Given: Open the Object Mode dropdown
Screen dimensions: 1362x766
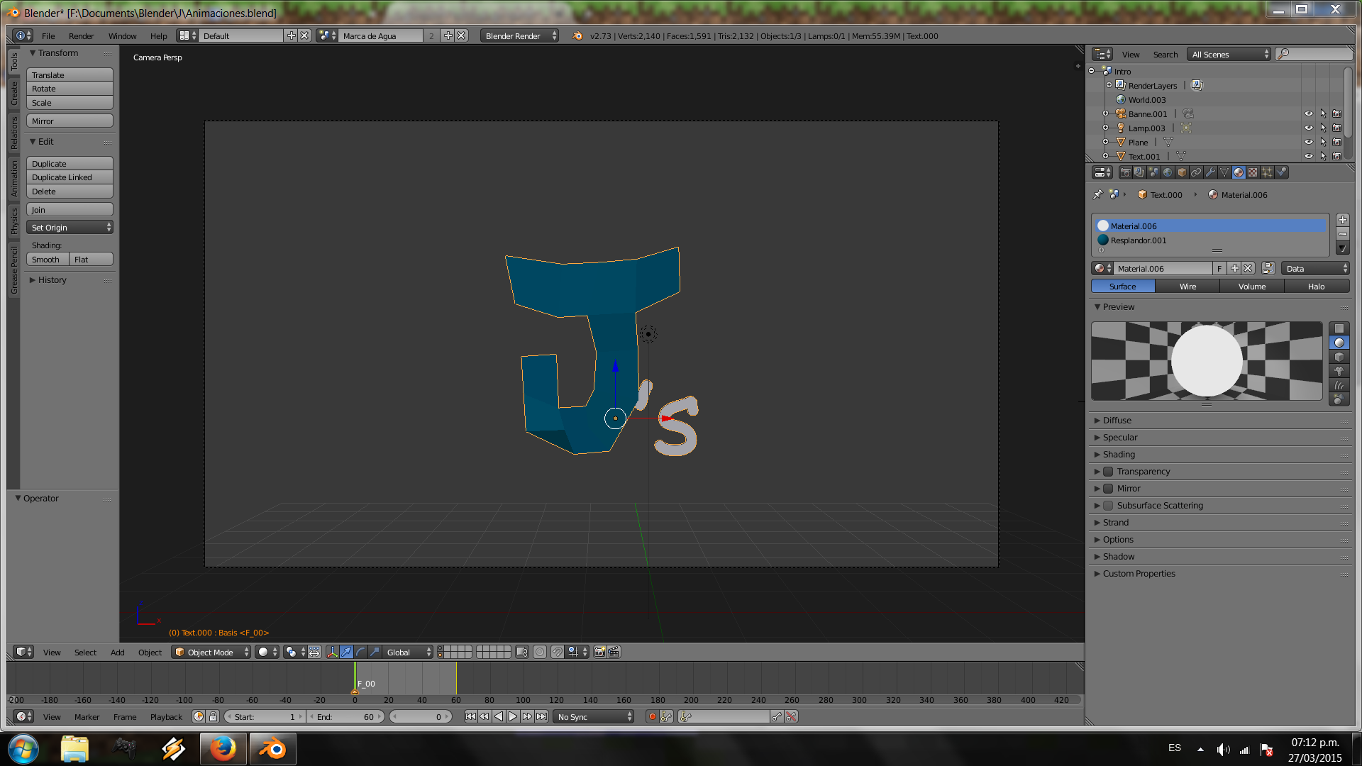Looking at the screenshot, I should click(212, 652).
